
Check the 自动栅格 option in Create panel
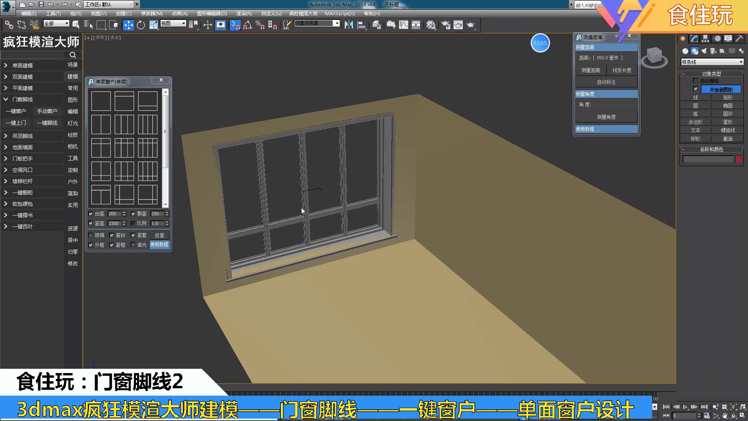695,81
